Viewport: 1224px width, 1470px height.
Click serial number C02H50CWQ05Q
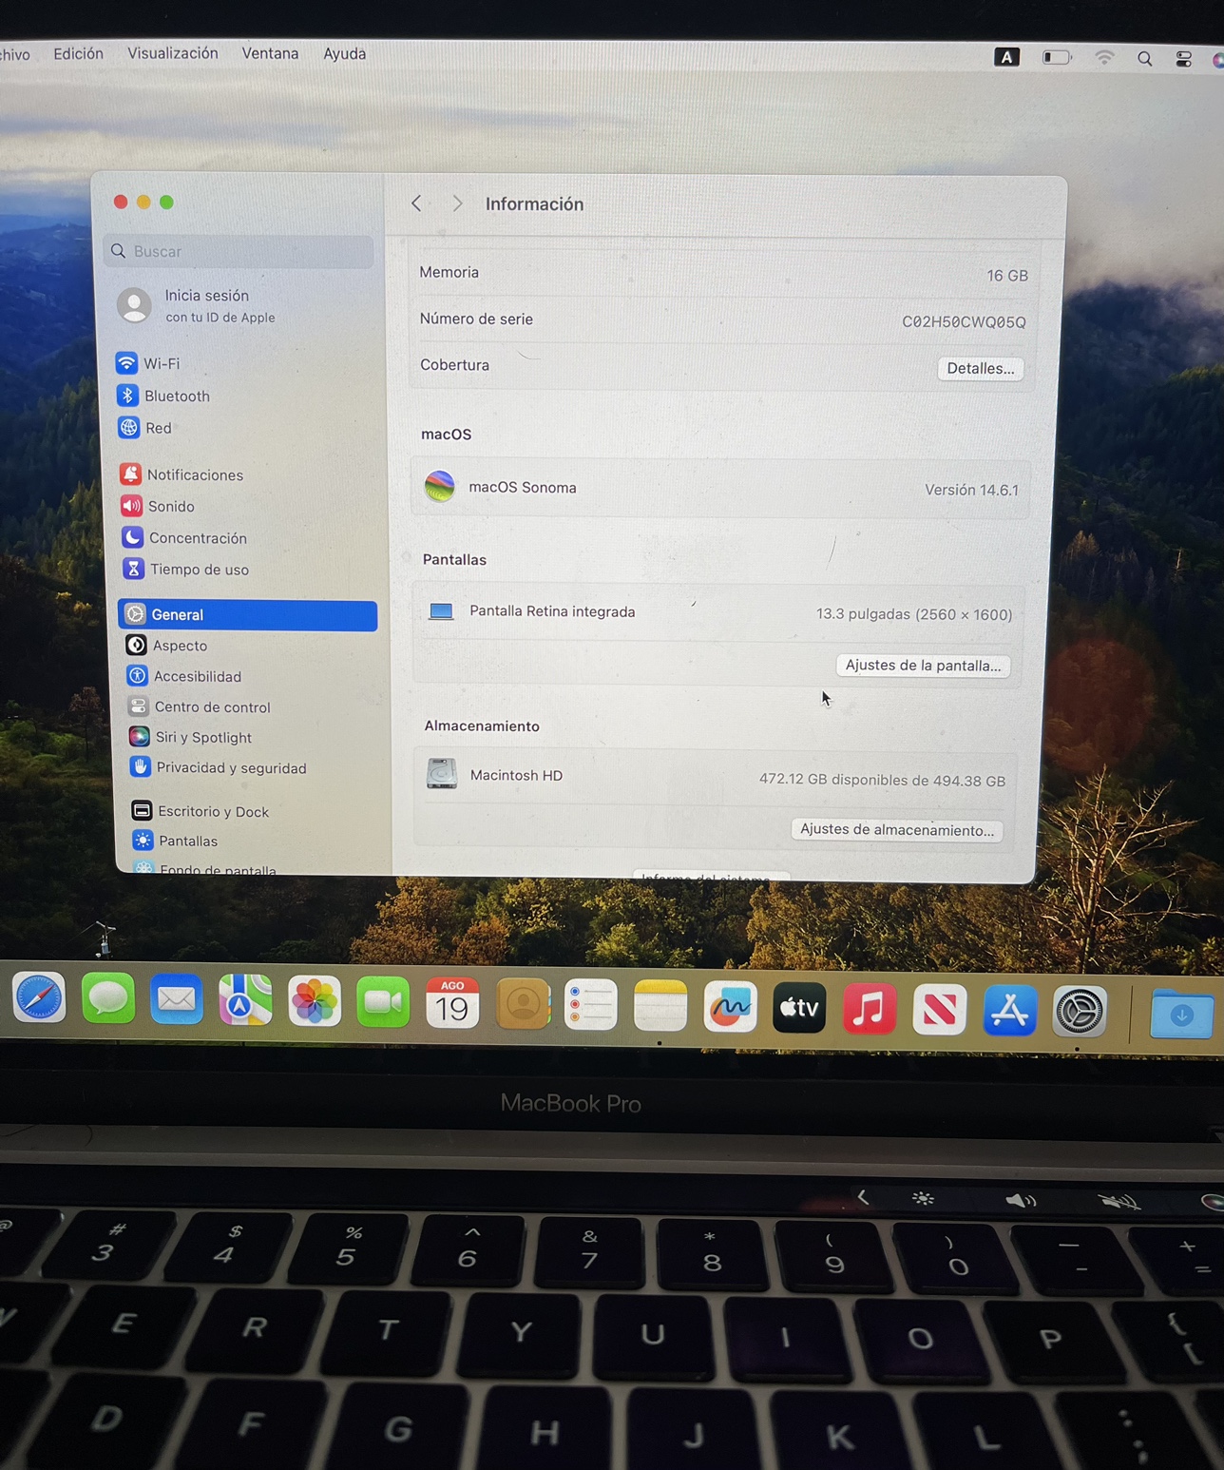pyautogui.click(x=964, y=322)
